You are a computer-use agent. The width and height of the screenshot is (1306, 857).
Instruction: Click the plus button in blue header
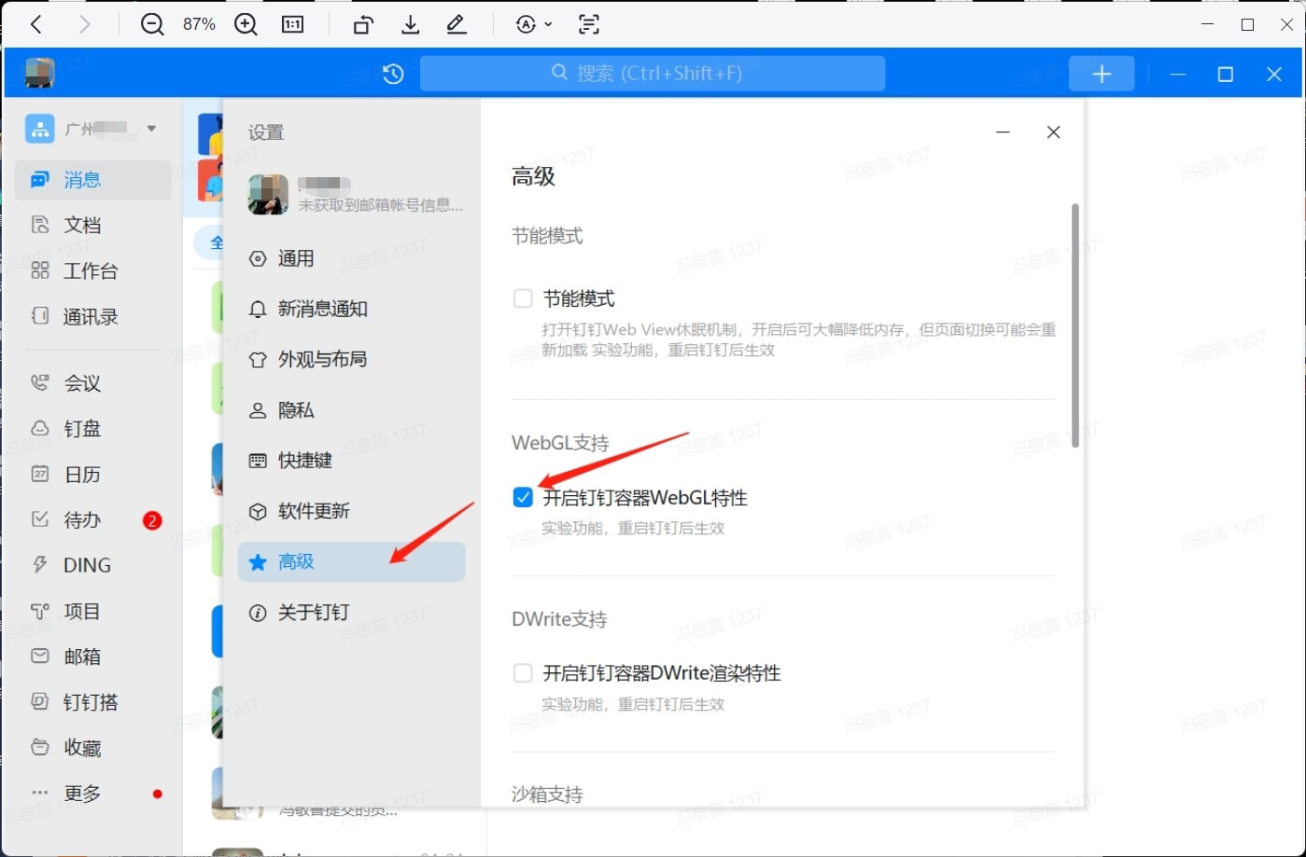tap(1102, 74)
